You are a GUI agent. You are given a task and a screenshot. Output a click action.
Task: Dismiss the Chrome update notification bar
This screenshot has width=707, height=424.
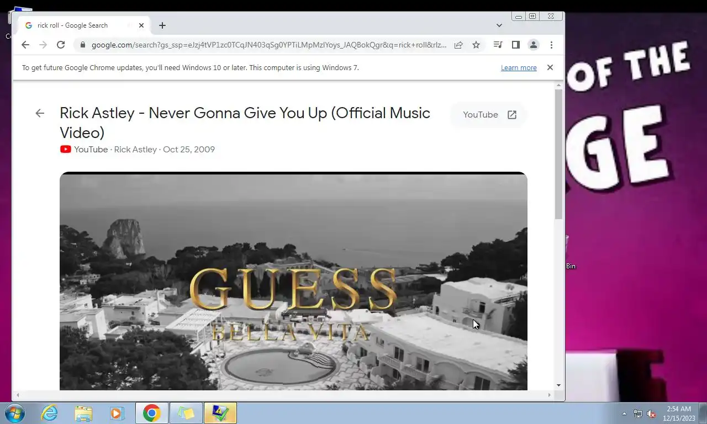pyautogui.click(x=550, y=67)
